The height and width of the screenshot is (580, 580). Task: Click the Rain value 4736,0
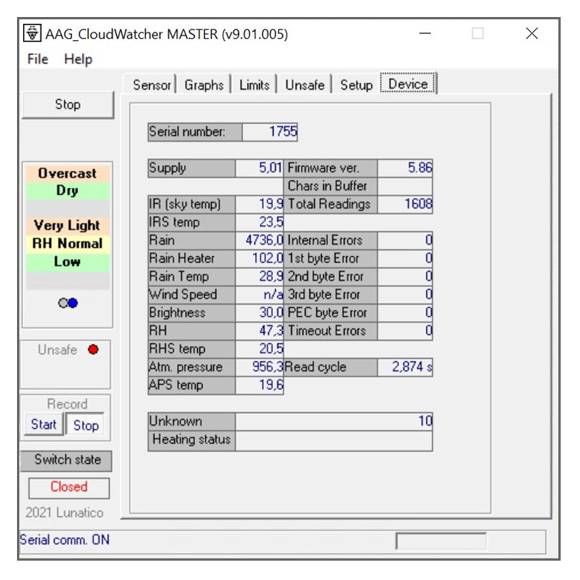point(259,241)
